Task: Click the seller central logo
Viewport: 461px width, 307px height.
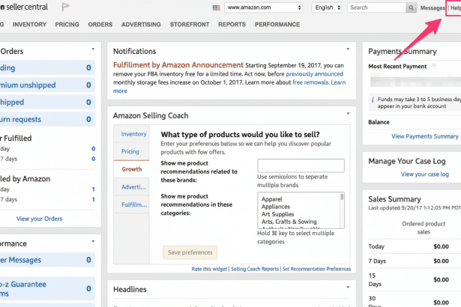Action: point(24,7)
